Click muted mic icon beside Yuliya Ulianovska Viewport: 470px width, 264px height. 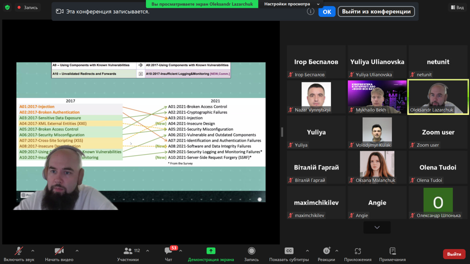pyautogui.click(x=352, y=75)
